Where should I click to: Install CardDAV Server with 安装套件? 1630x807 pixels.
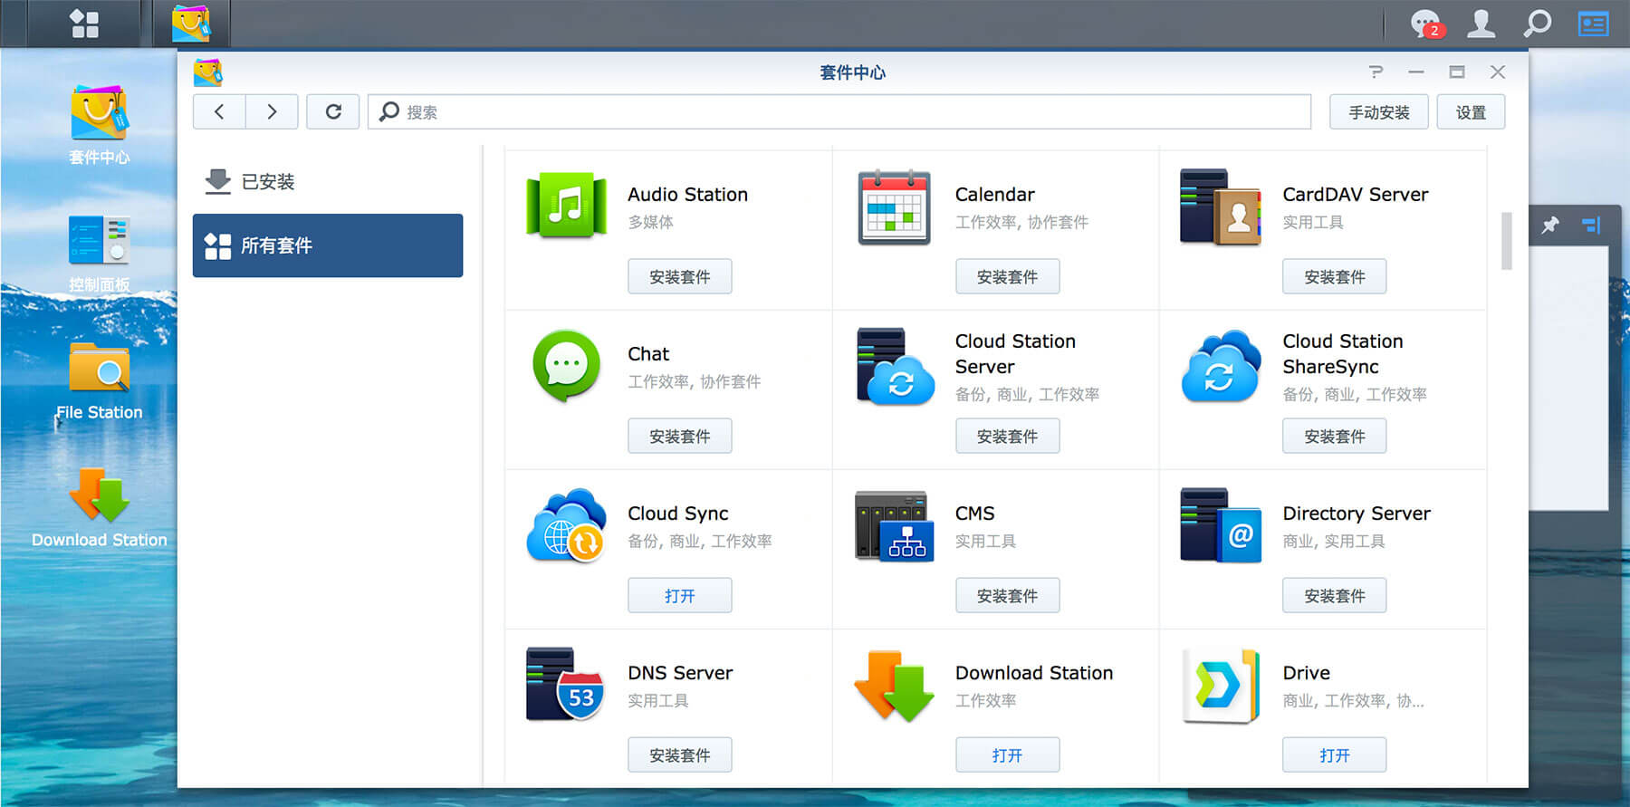point(1335,276)
